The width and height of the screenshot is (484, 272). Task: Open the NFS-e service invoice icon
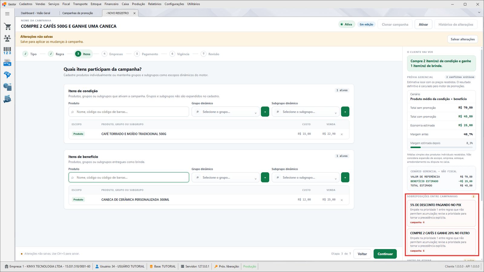7,63
